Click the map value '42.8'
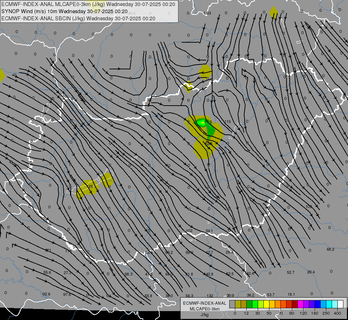This screenshot has height=320, width=348. (209, 274)
